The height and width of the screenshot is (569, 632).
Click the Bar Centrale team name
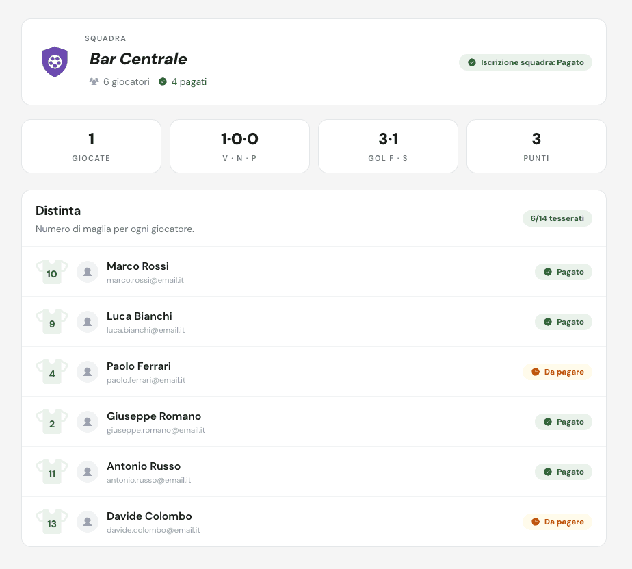[x=138, y=59]
